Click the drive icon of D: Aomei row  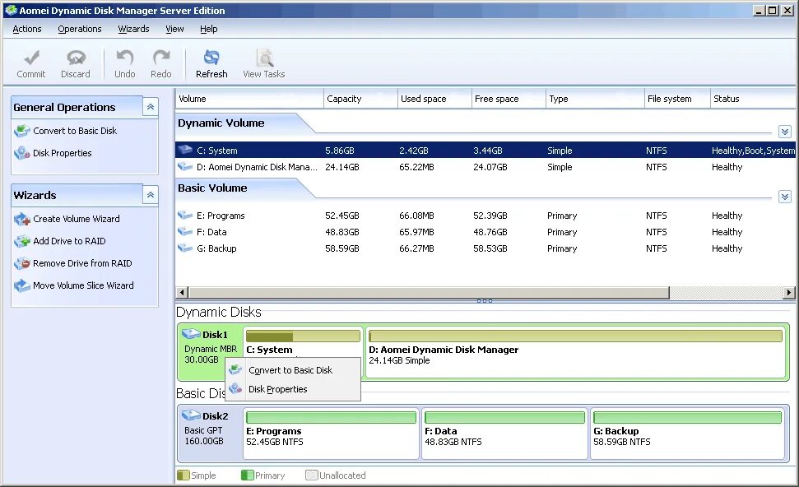[184, 166]
